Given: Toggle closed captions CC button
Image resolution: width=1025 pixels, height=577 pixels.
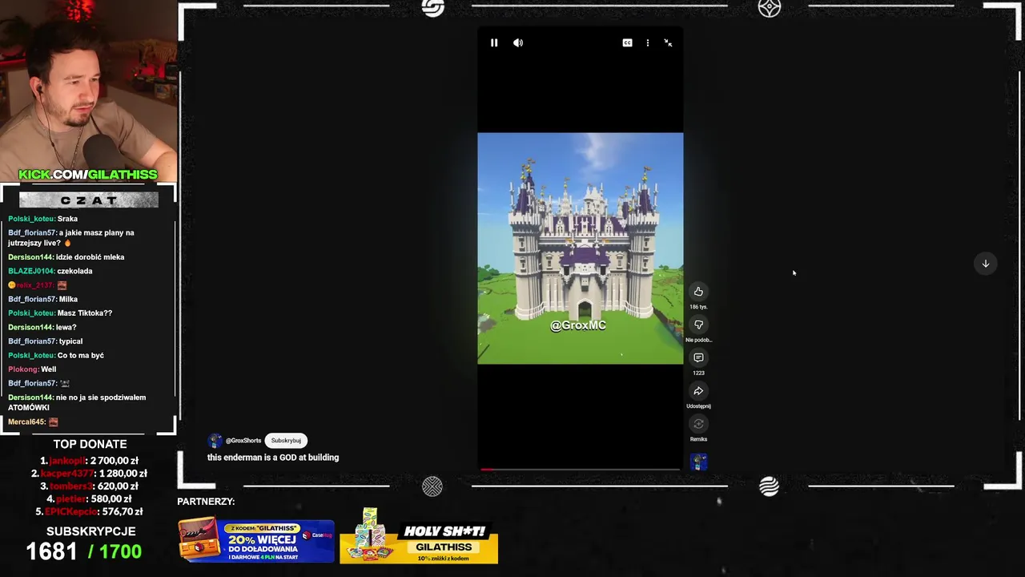Looking at the screenshot, I should point(628,43).
